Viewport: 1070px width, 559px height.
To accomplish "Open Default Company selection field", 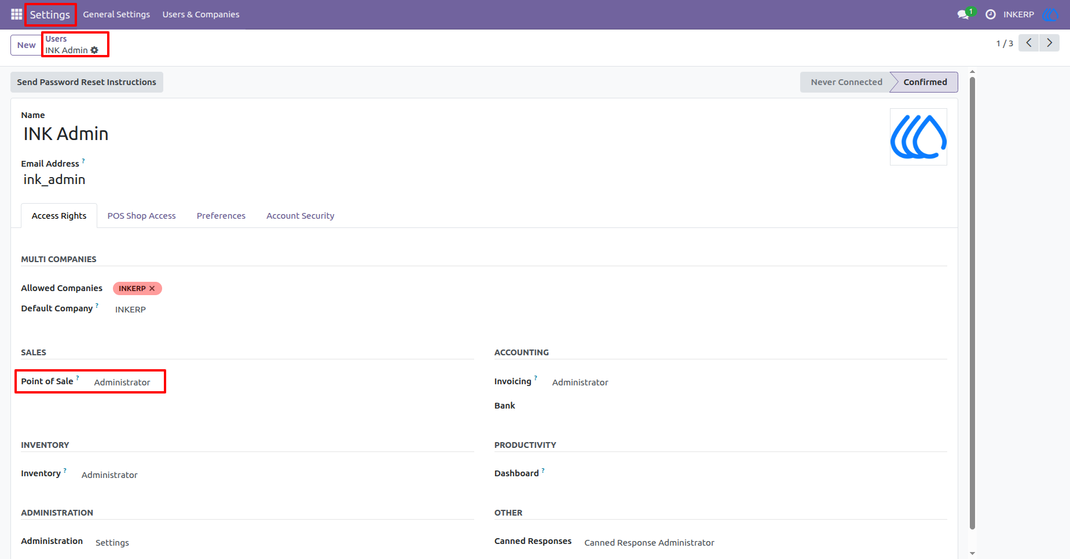I will click(x=130, y=310).
